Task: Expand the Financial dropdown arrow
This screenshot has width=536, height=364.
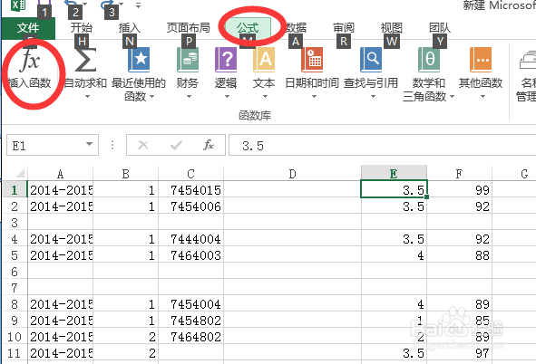Action: (189, 97)
